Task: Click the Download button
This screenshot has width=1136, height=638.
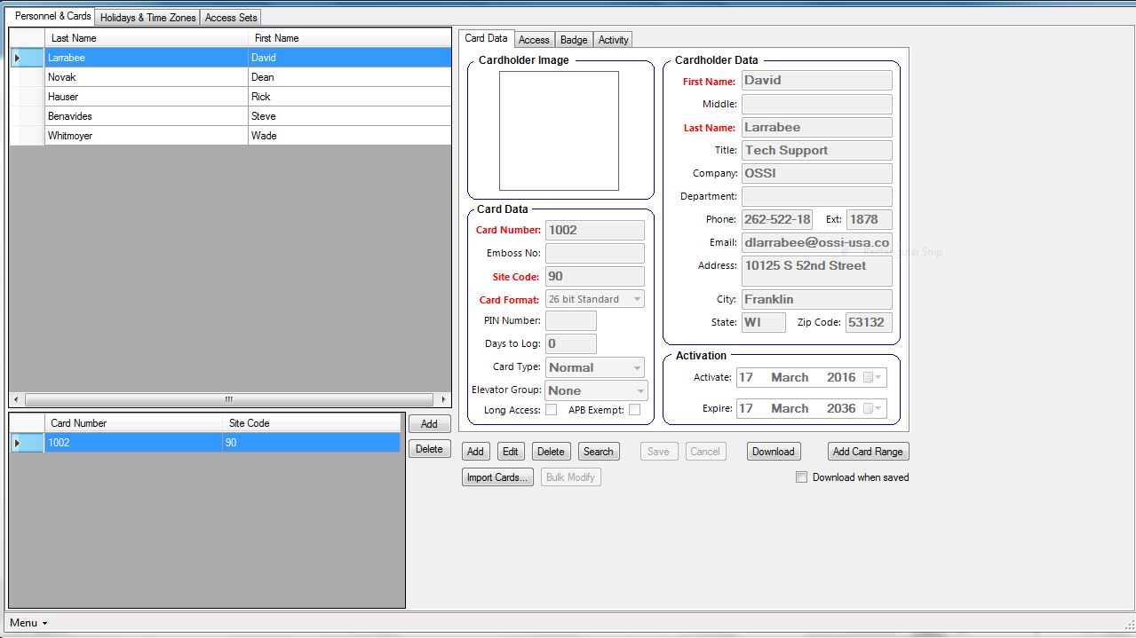Action: (x=773, y=452)
